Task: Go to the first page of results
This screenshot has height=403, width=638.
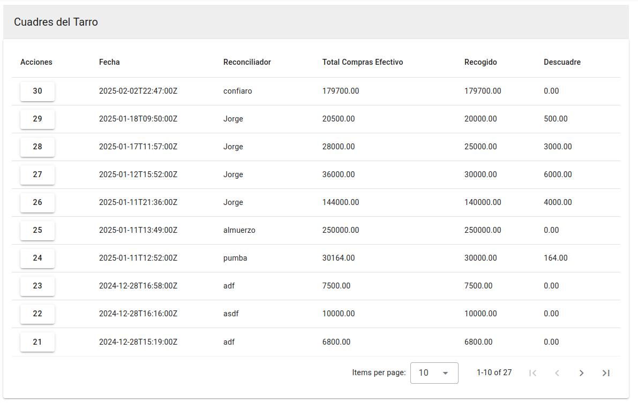Action: (x=532, y=373)
